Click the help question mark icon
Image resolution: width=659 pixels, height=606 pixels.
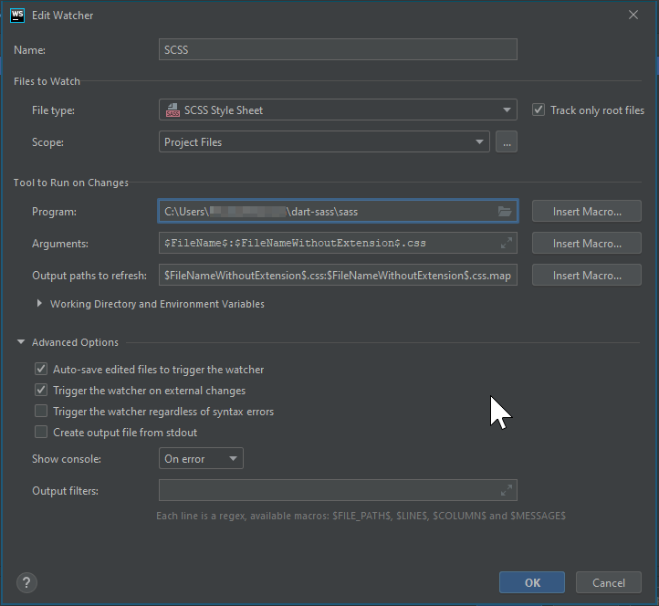point(26,582)
